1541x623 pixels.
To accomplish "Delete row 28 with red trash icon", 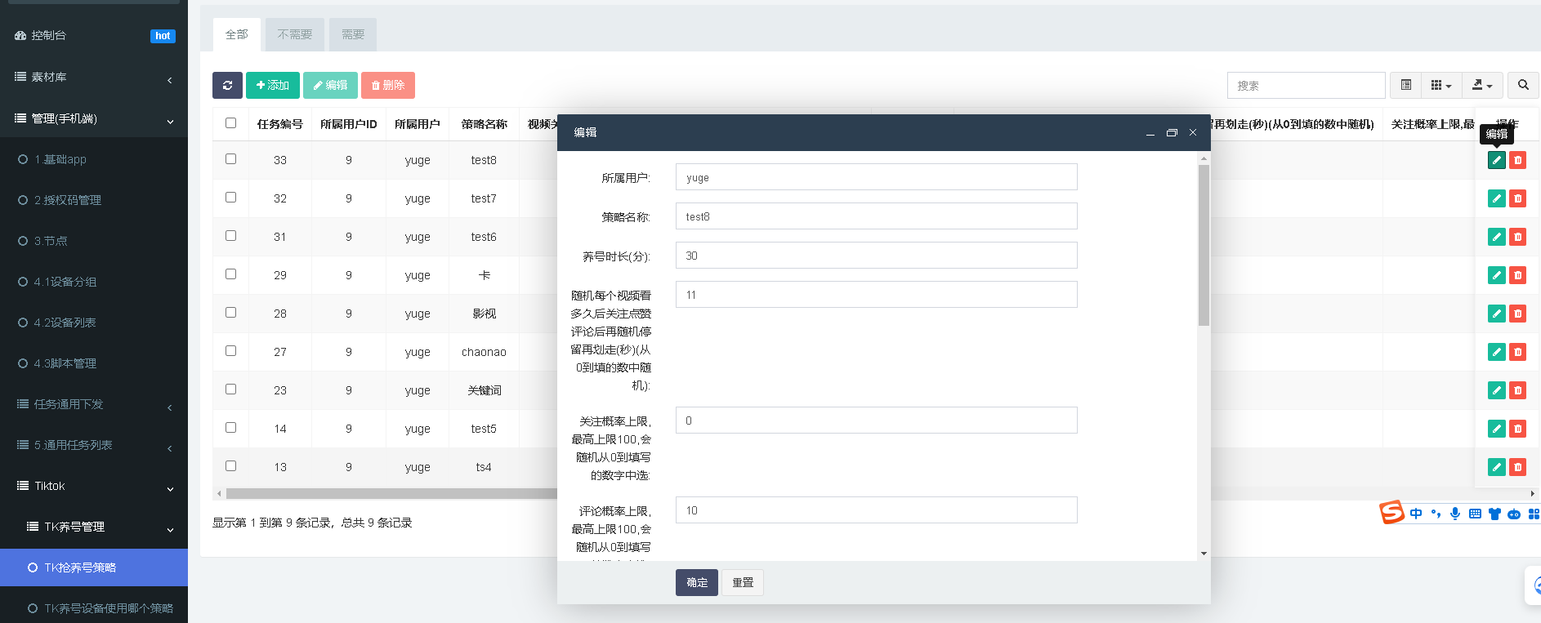I will tap(1517, 314).
